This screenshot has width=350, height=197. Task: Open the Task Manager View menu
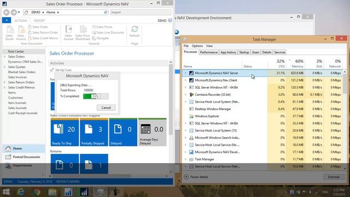coord(209,46)
